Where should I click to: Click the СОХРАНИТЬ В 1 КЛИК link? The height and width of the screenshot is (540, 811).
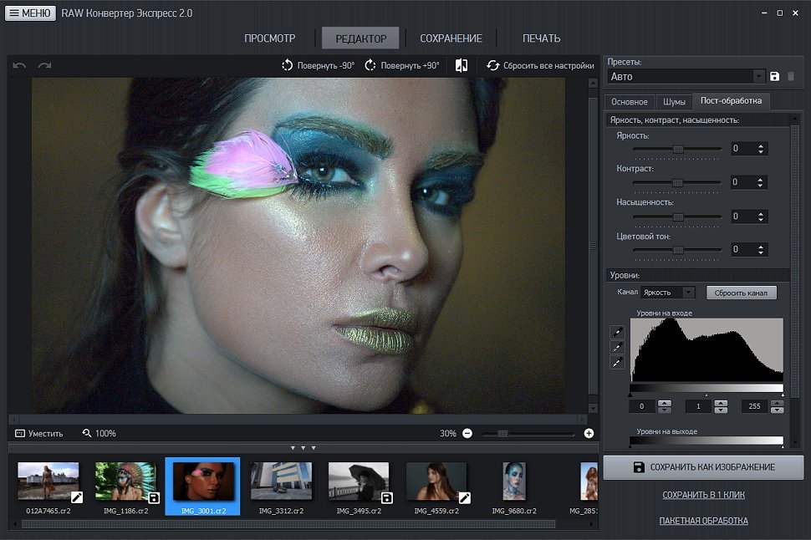(x=703, y=495)
